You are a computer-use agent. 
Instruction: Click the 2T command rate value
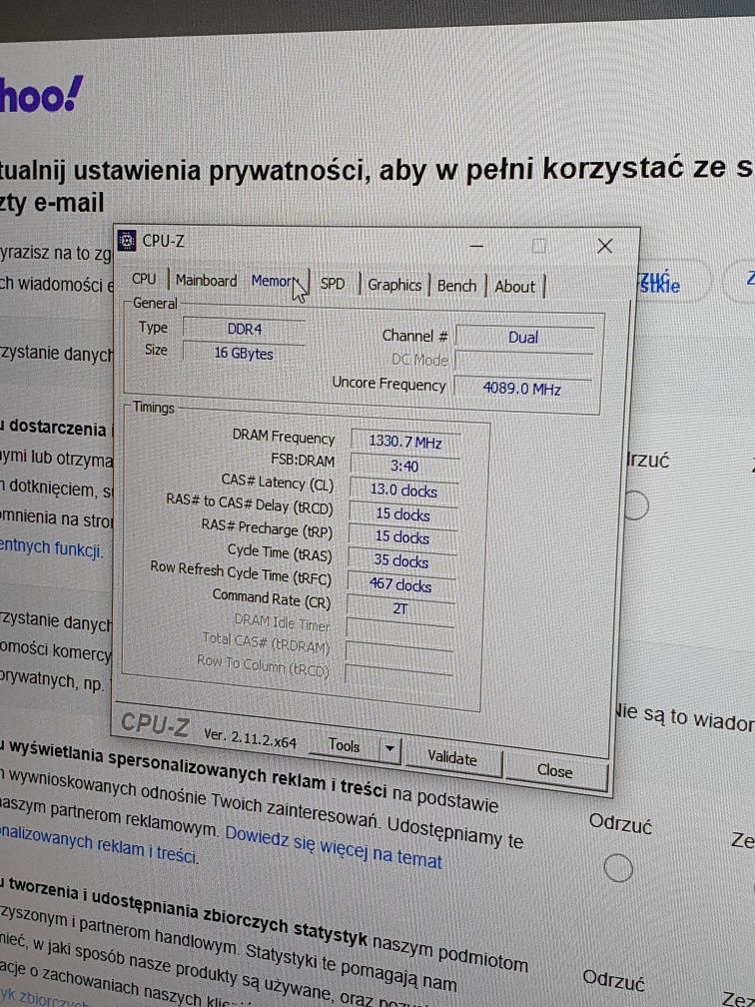pos(399,608)
